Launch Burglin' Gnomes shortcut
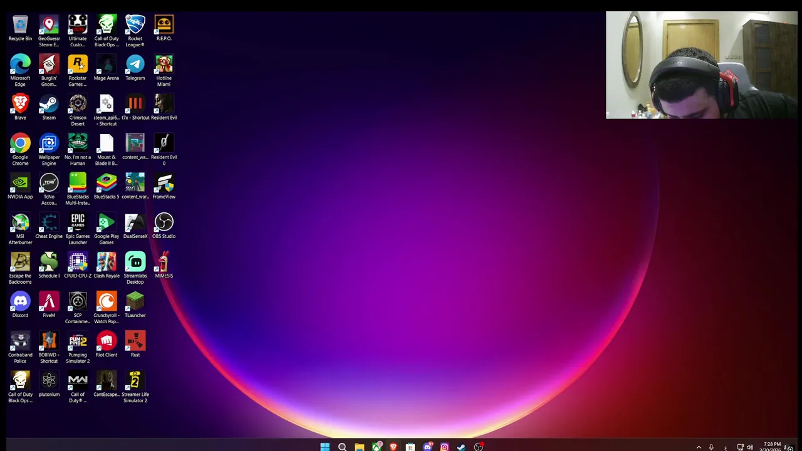This screenshot has height=451, width=802. (49, 71)
